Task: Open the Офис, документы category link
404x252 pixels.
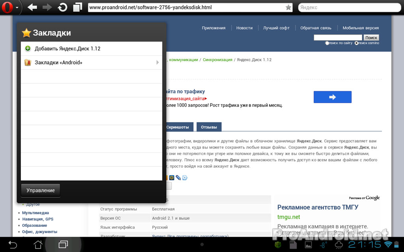Action: pyautogui.click(x=40, y=232)
